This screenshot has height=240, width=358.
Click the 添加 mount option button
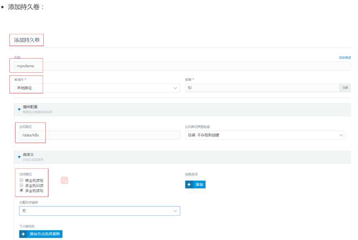[x=195, y=184]
